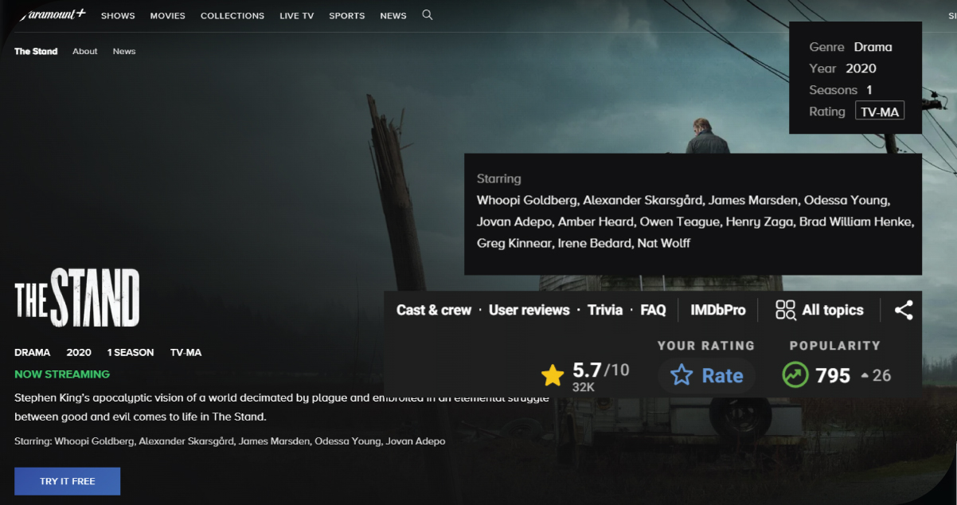Open the search magnifier icon
The image size is (957, 505).
428,15
